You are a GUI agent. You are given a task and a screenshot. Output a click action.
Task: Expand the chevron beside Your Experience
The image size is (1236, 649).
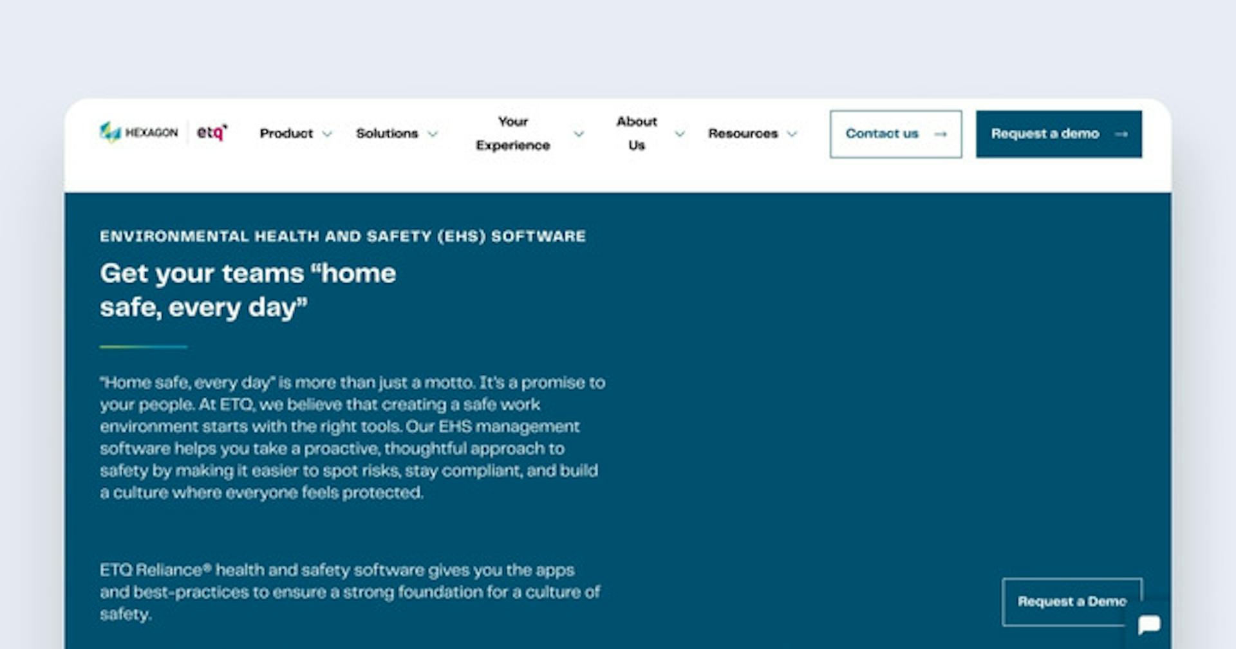[x=579, y=134]
